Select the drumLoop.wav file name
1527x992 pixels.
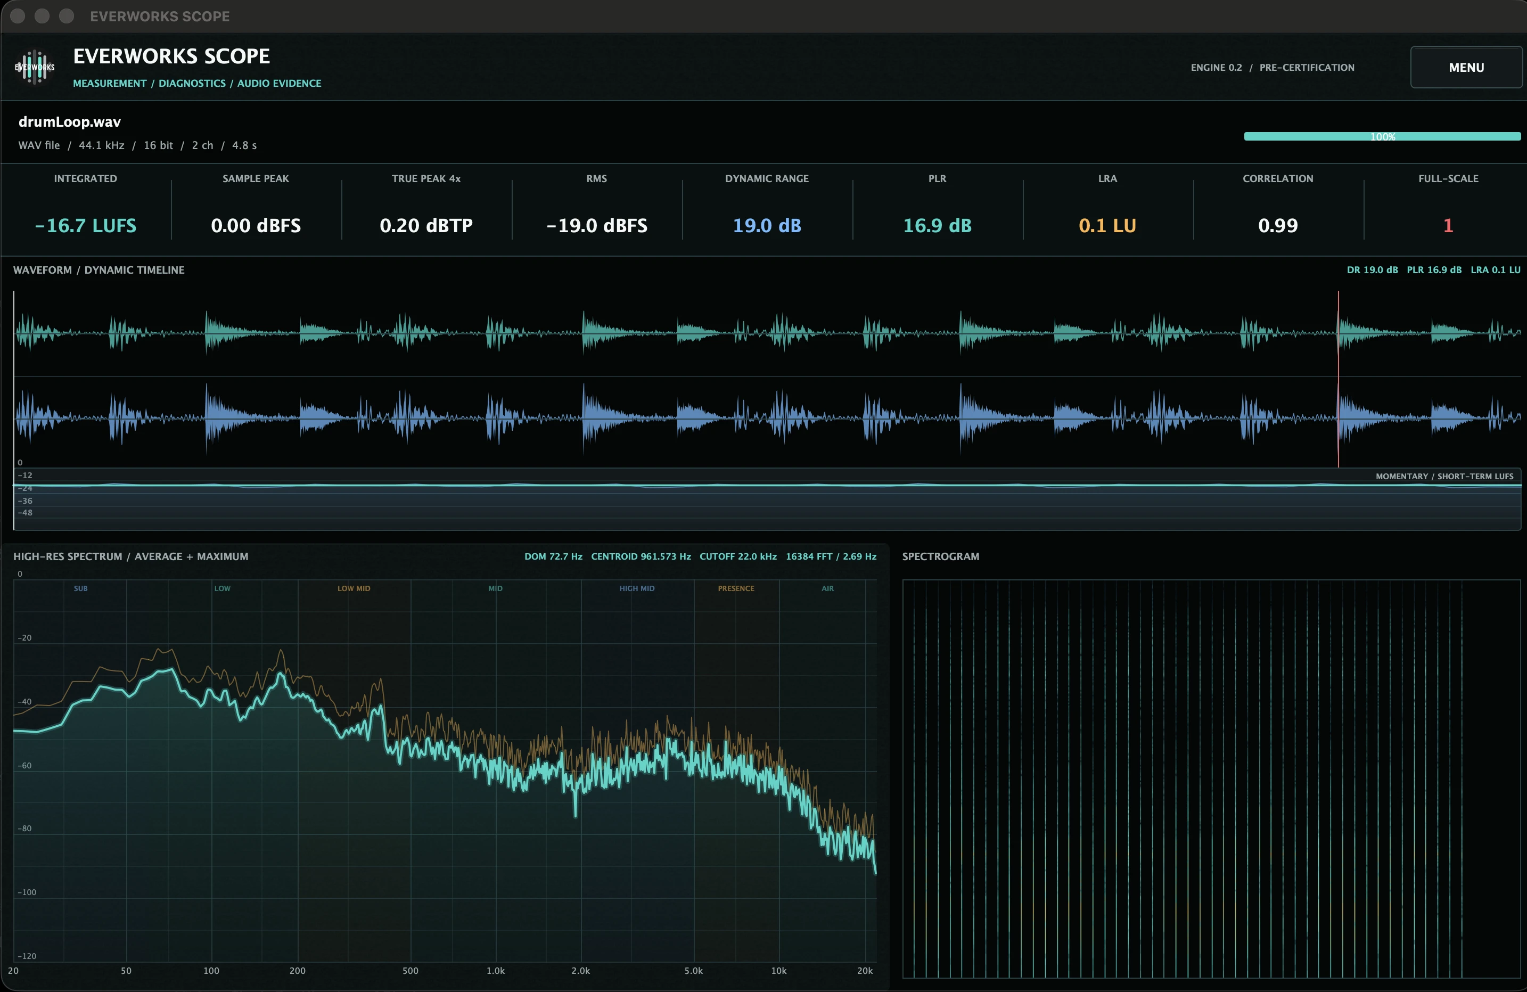(69, 122)
